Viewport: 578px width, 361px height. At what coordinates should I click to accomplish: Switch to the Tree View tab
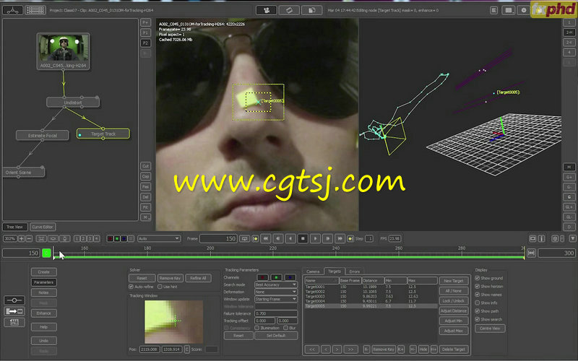[14, 227]
